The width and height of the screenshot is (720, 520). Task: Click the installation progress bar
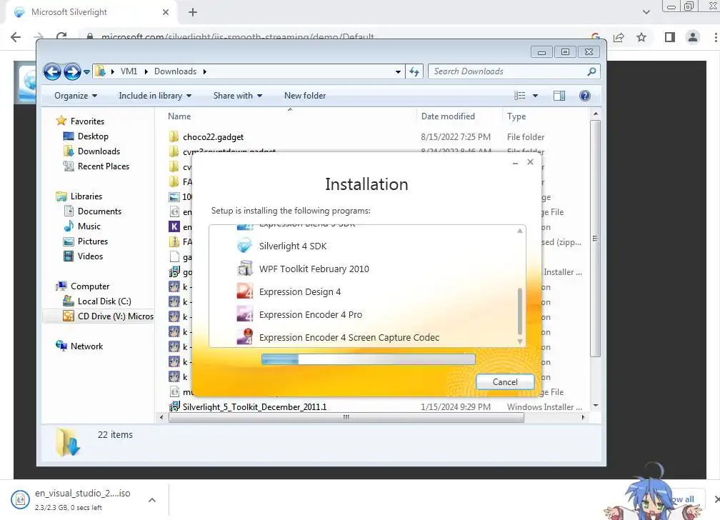tap(369, 359)
